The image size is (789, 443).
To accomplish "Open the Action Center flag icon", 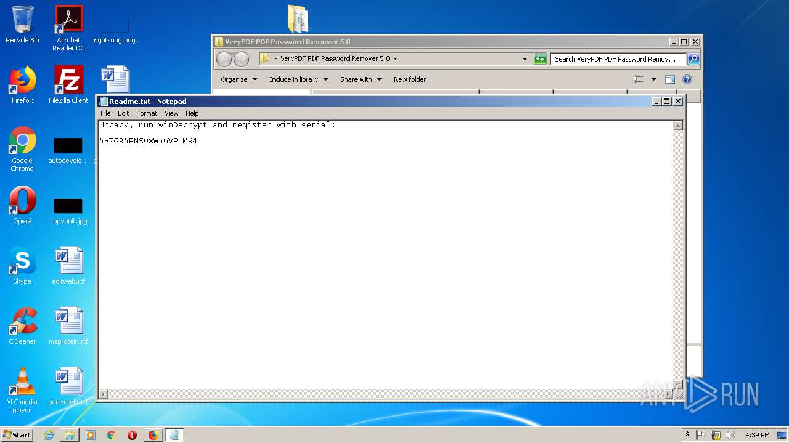I will click(x=701, y=435).
